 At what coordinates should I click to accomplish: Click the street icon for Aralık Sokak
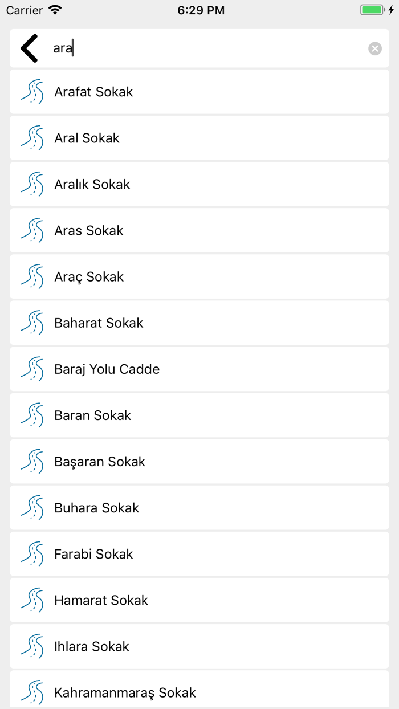(32, 184)
